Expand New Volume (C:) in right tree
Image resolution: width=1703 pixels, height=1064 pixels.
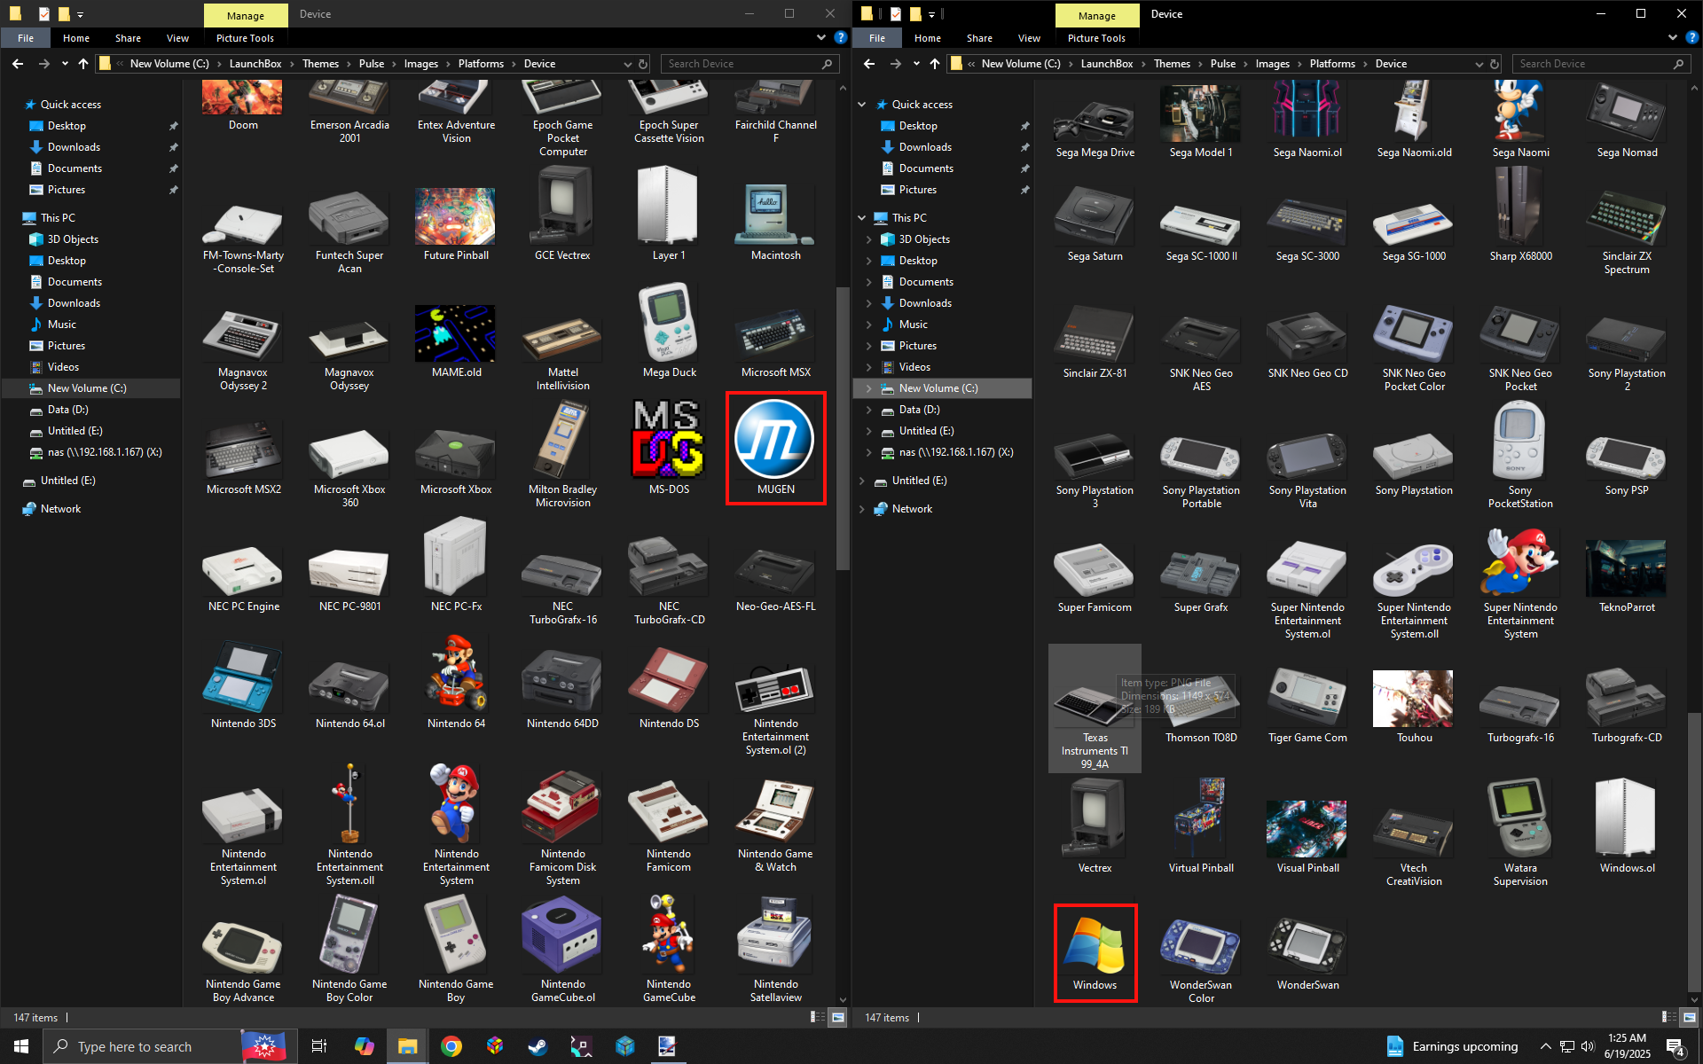point(868,388)
